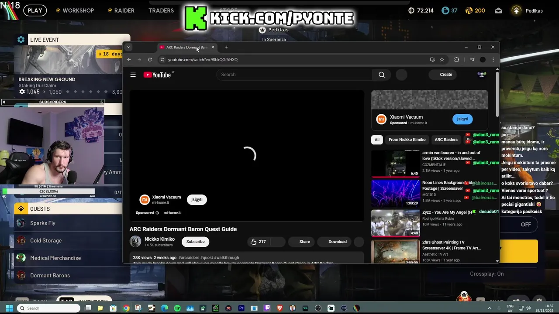Image resolution: width=559 pixels, height=314 pixels.
Task: Open more actions beside Download button
Action: coord(359,242)
